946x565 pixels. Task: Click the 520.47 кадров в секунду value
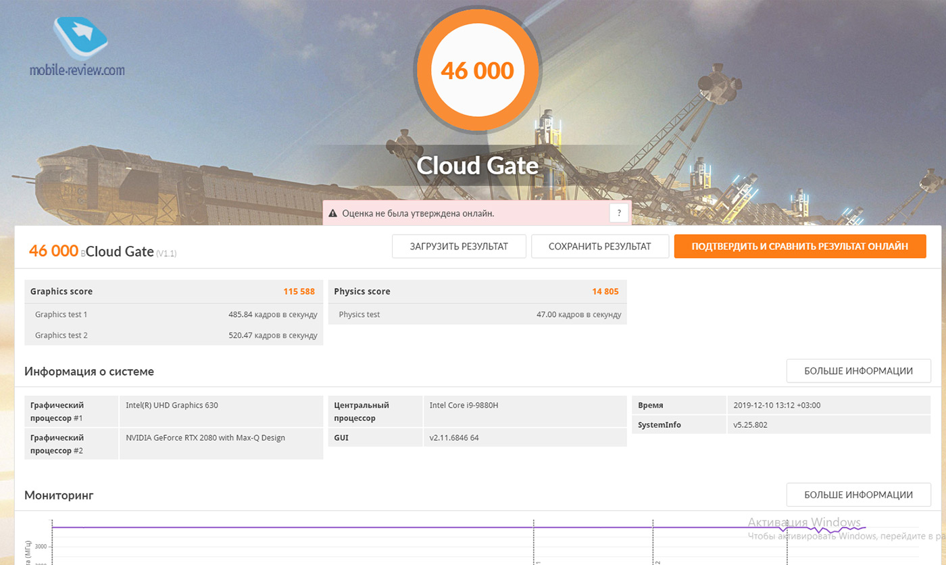tap(272, 335)
